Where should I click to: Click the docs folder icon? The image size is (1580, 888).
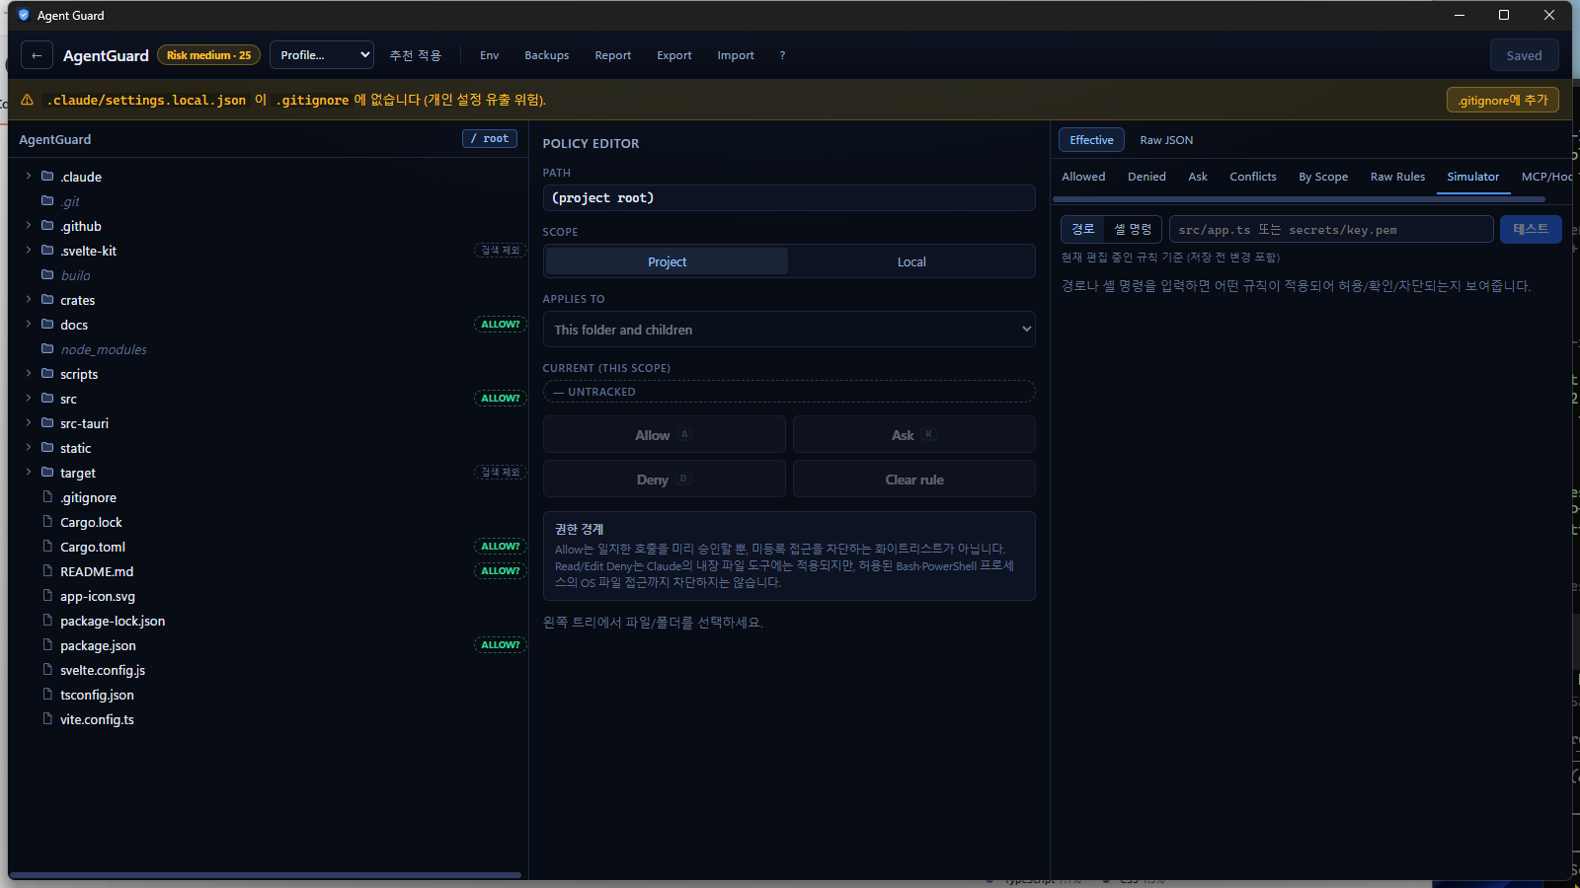click(47, 324)
